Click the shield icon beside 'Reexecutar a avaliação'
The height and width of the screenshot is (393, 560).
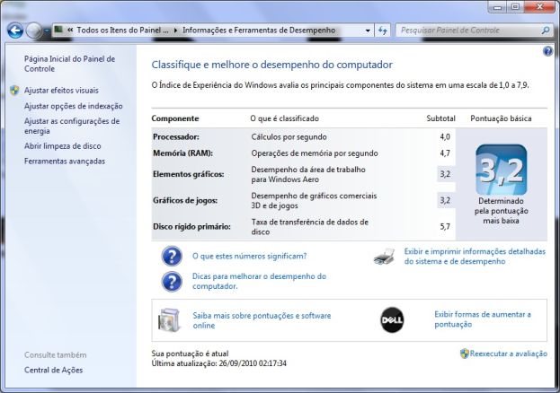pyautogui.click(x=465, y=354)
